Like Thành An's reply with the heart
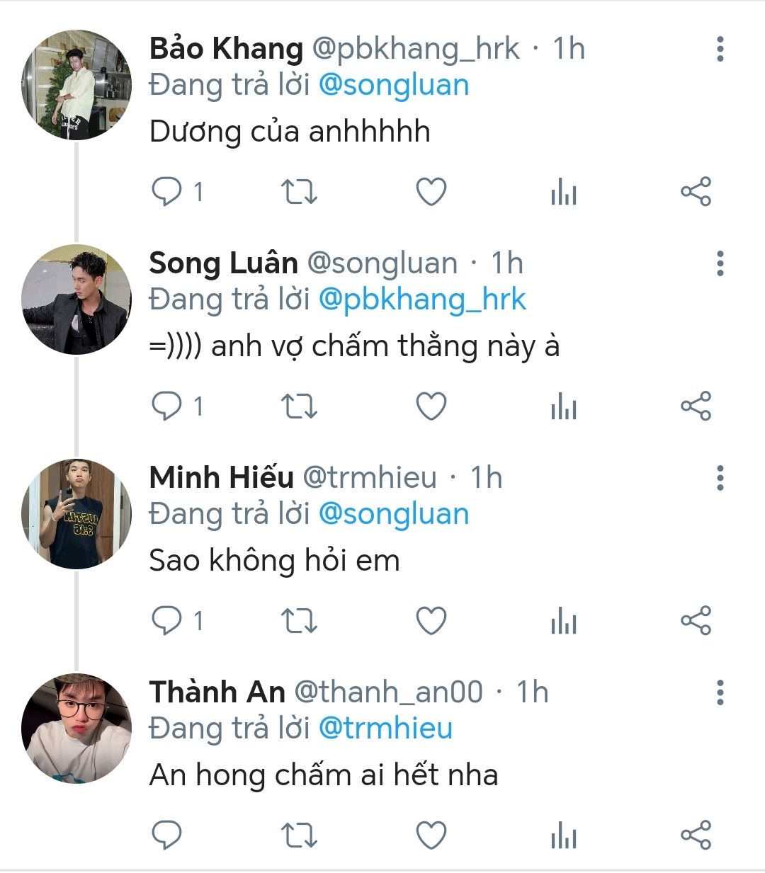765x873 pixels. coord(431,835)
